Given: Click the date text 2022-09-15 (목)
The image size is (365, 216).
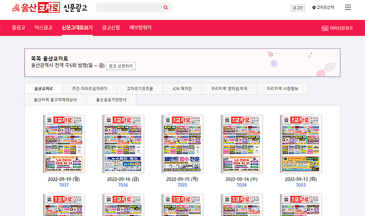Looking at the screenshot, I should [182, 179].
